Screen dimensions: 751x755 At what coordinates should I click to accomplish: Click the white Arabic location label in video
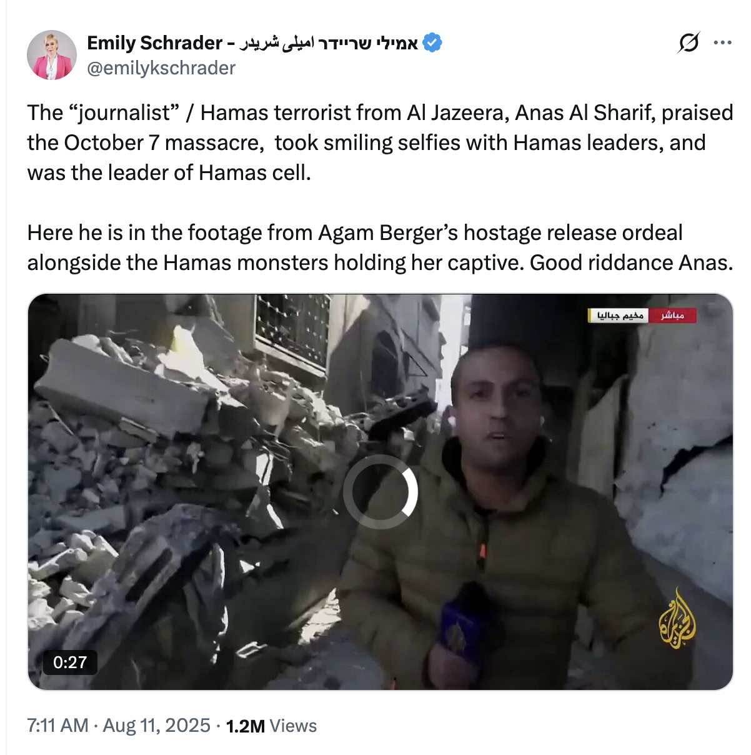click(619, 316)
